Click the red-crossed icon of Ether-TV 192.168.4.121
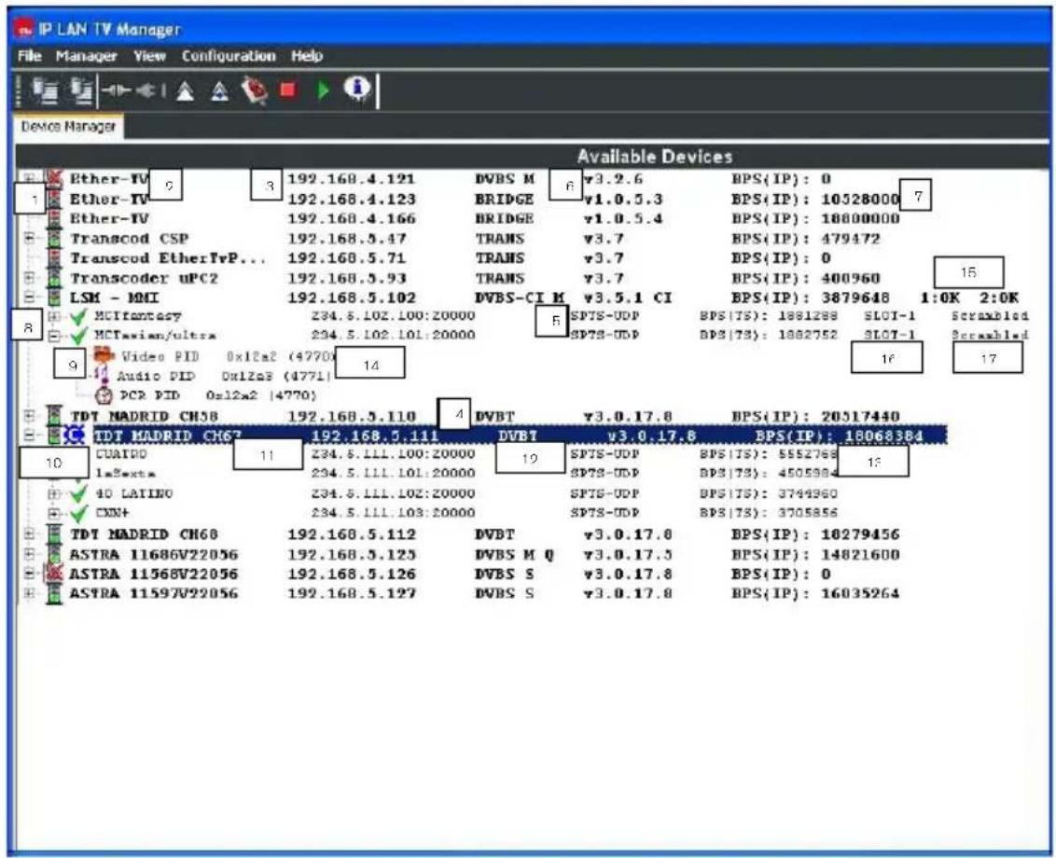Viewport: 1056px width, 858px height. point(54,179)
